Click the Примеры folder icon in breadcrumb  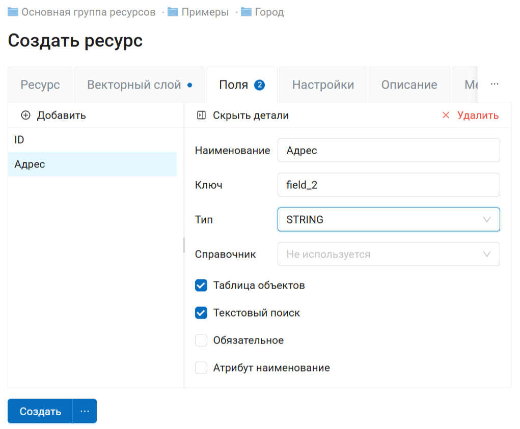[x=173, y=12]
